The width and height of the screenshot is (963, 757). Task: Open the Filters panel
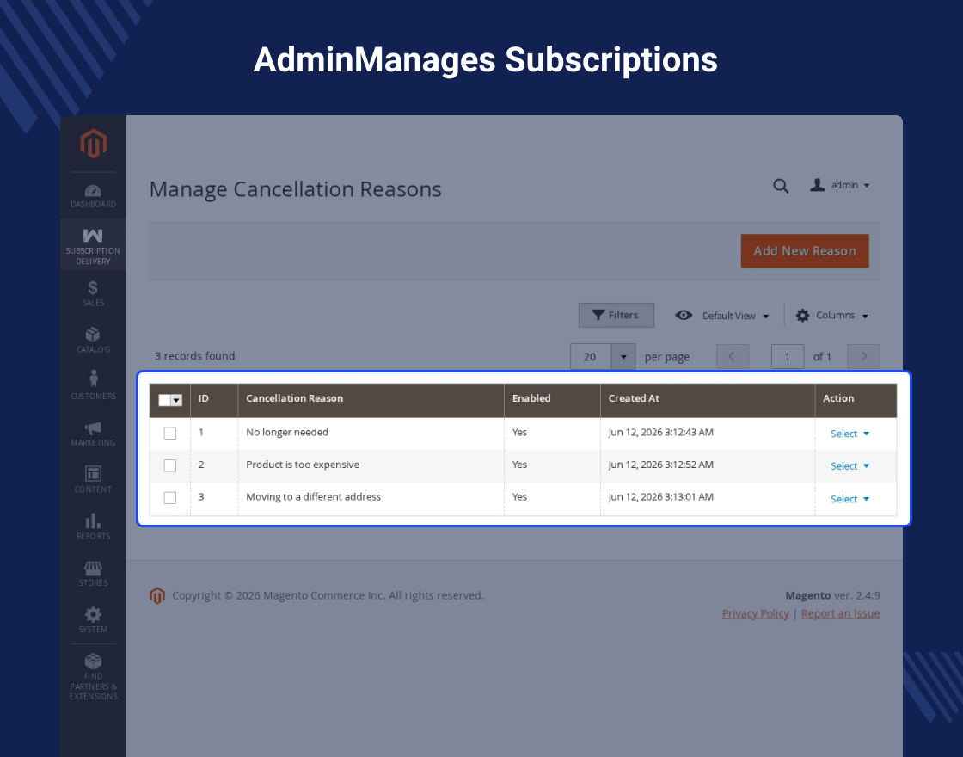pyautogui.click(x=616, y=315)
